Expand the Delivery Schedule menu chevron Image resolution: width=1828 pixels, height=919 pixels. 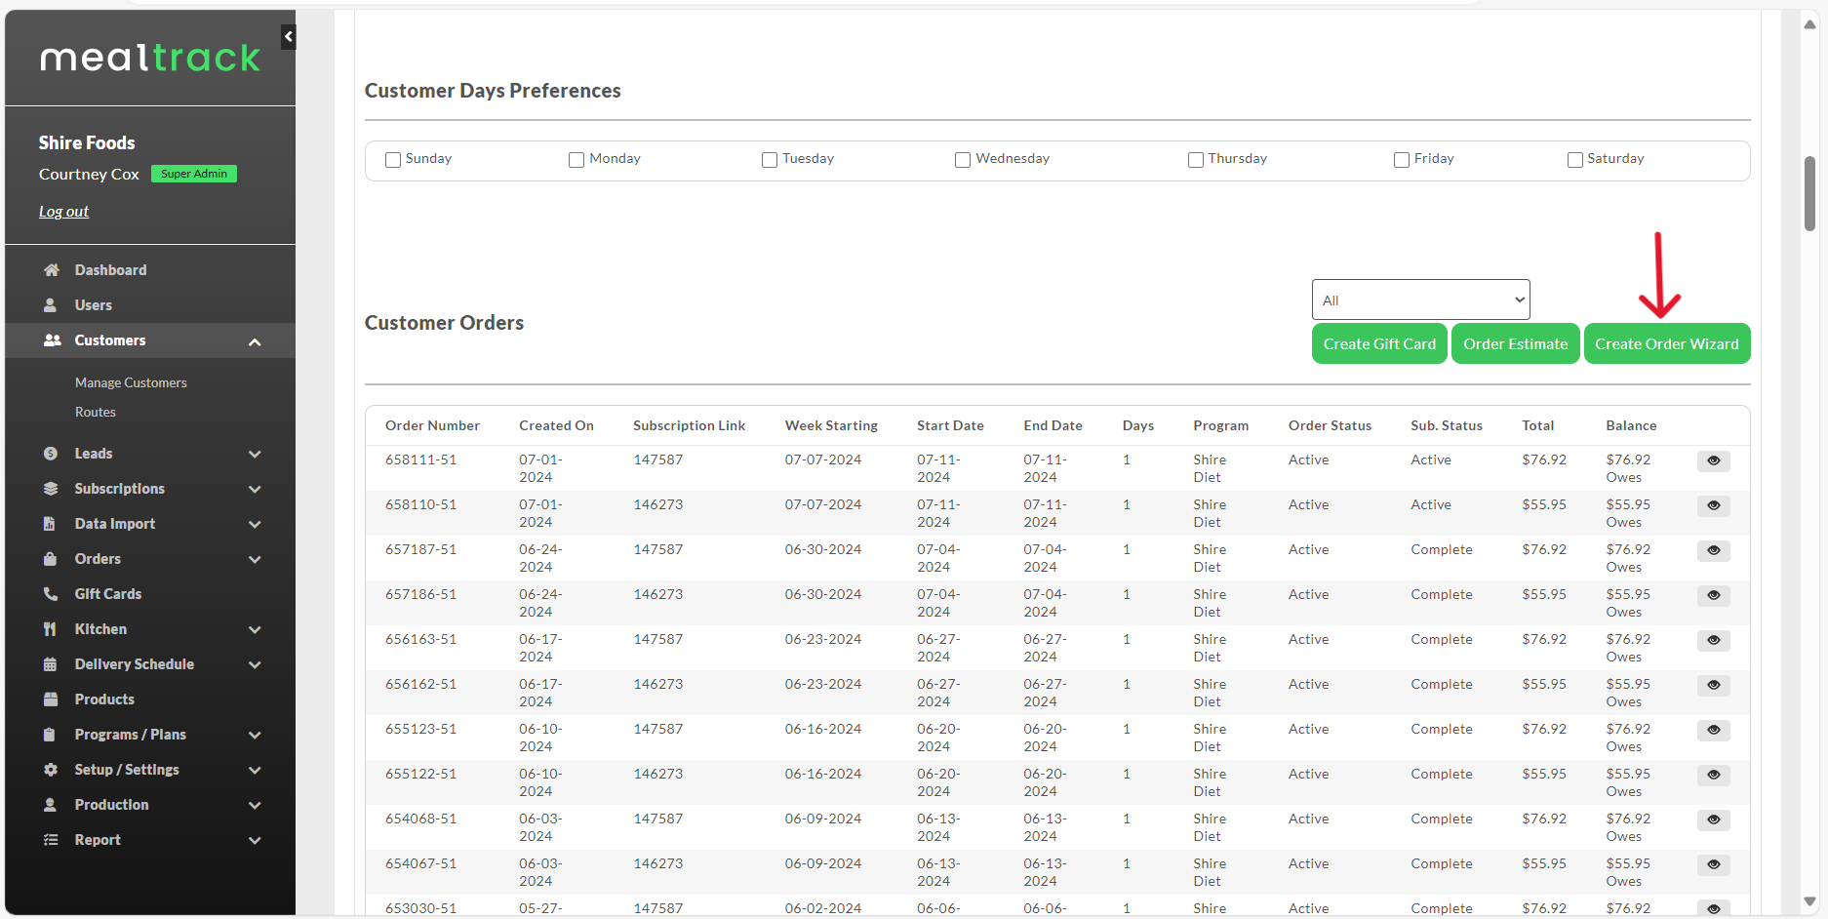[255, 664]
